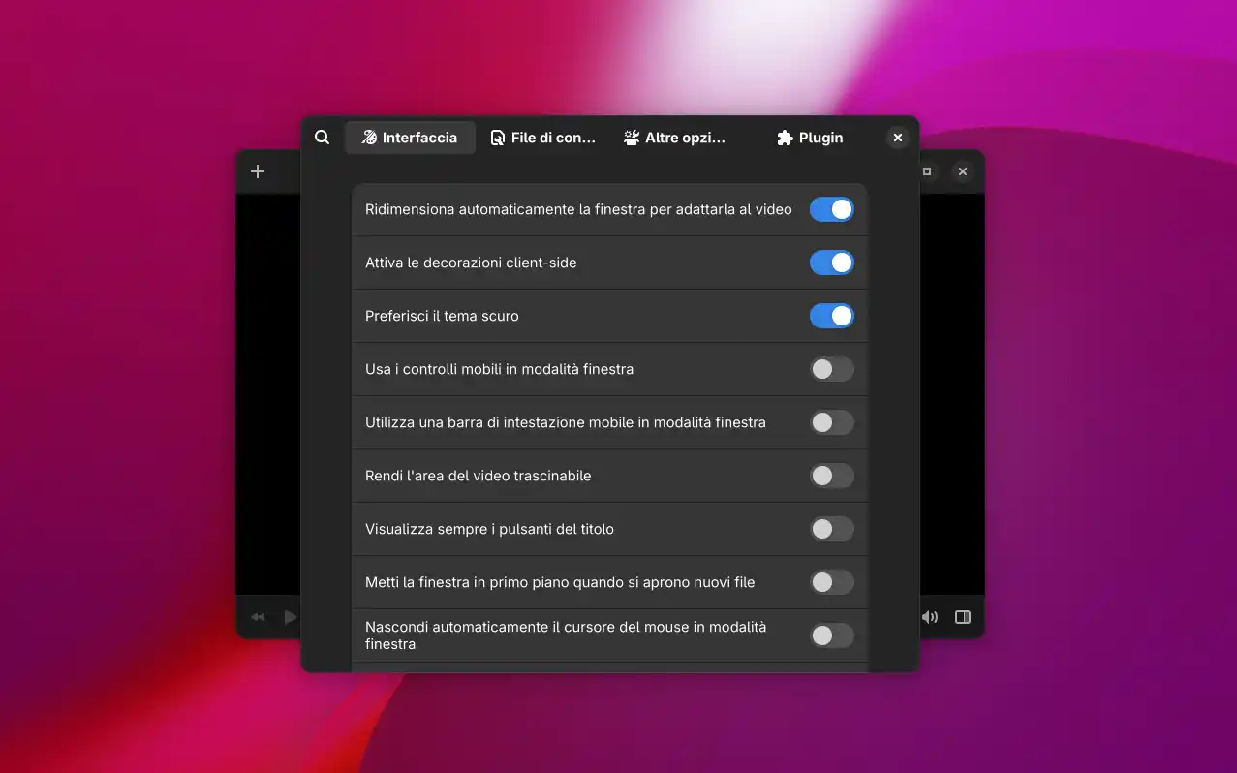Viewport: 1237px width, 773px height.
Task: Open the File di con... tab
Action: click(x=542, y=138)
